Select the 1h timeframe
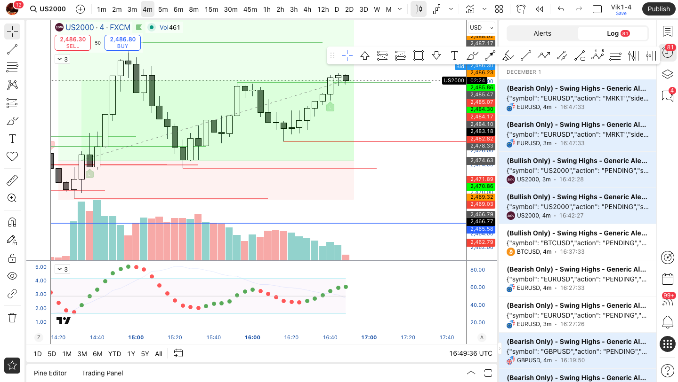The height and width of the screenshot is (382, 678). click(x=266, y=9)
